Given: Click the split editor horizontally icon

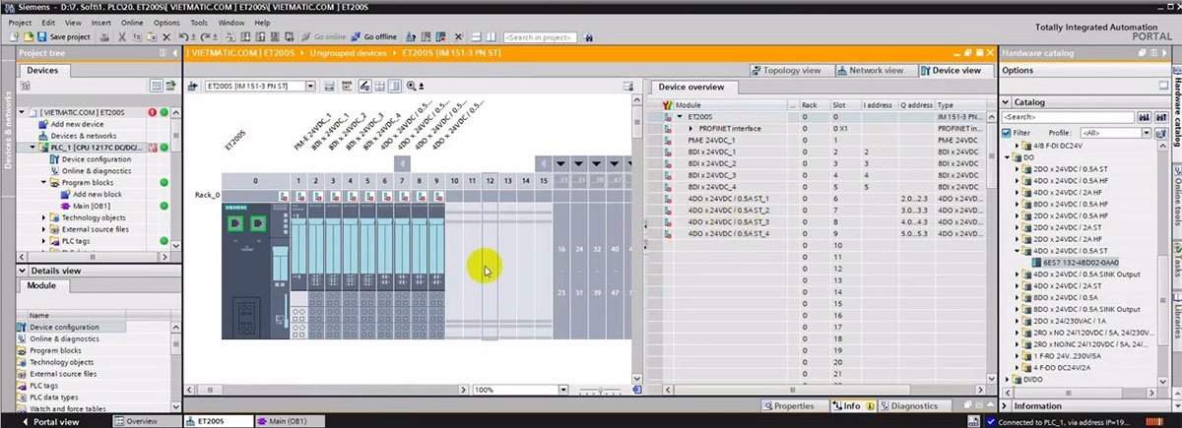Looking at the screenshot, I should click(x=475, y=36).
